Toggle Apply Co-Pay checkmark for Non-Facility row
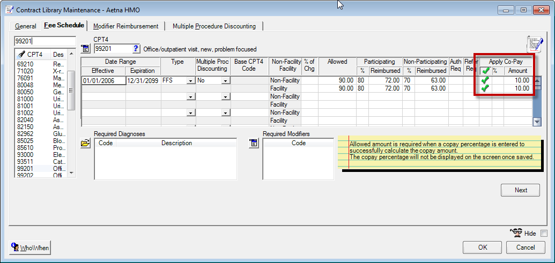 (x=485, y=80)
